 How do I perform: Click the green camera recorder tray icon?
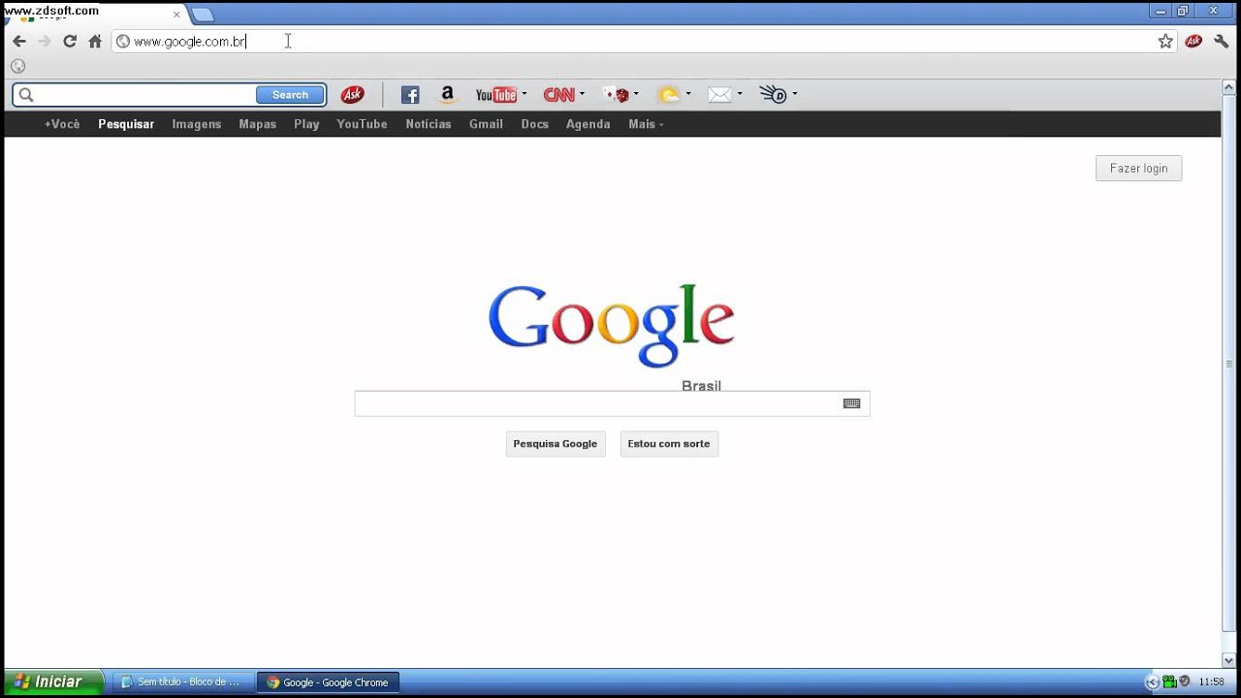tap(1169, 682)
